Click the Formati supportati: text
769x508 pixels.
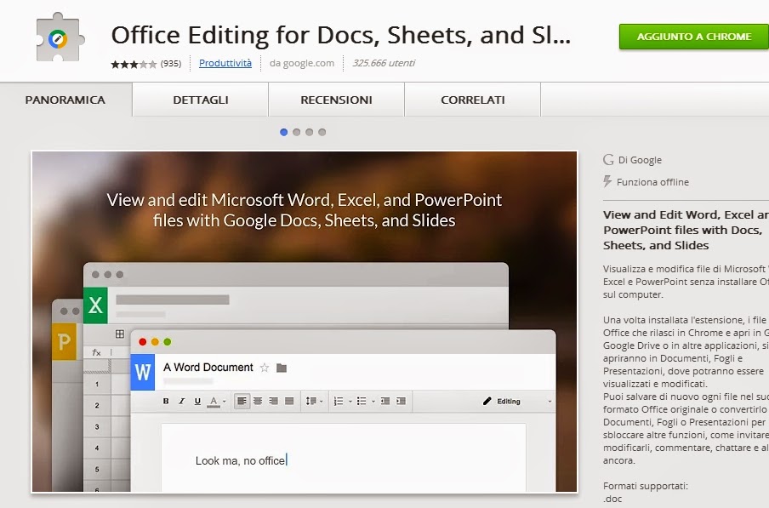pos(646,486)
